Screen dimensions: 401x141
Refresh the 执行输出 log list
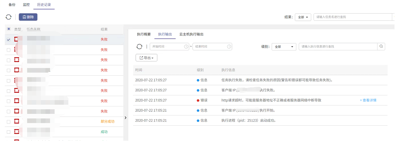(x=139, y=47)
